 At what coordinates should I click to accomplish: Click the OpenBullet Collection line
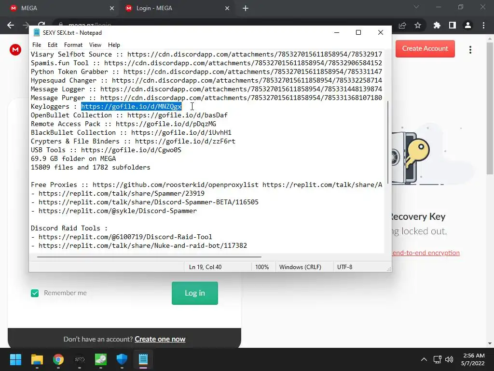129,115
